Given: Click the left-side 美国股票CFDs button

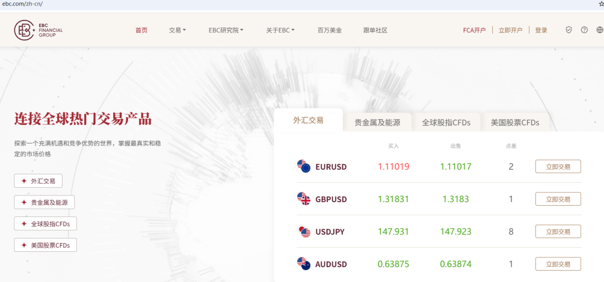Looking at the screenshot, I should [46, 245].
